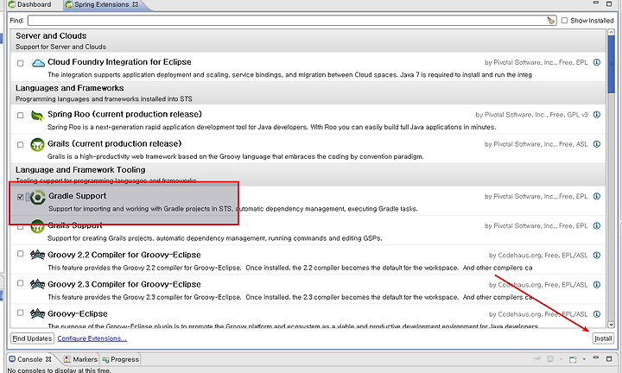Check Groovy 2.3 Compiler for Groovy-Eclipse
This screenshot has width=622, height=373.
click(x=21, y=283)
